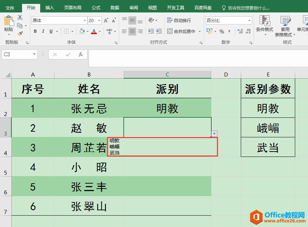Apply the fill color bucket icon
308x227 pixels.
coord(82,31)
